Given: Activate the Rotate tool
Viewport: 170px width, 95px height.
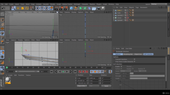Looking at the screenshot, I should (27, 8).
